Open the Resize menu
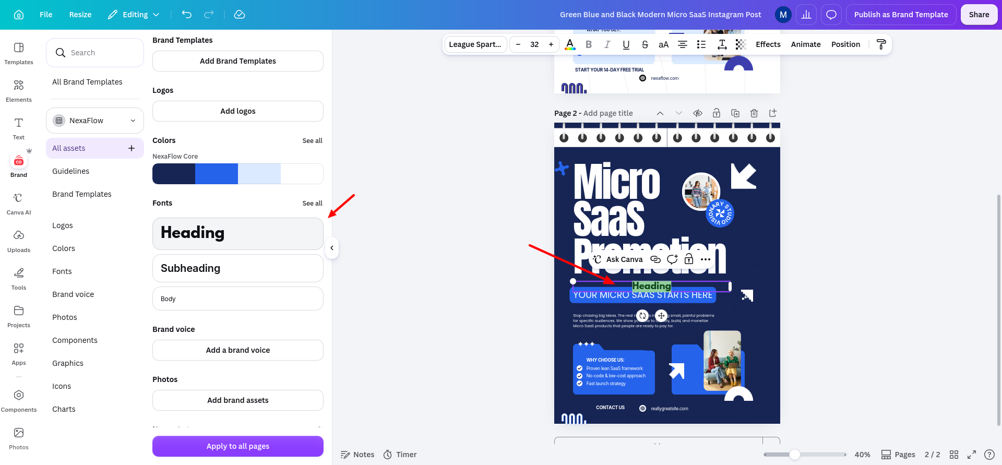This screenshot has width=1002, height=465. [80, 15]
